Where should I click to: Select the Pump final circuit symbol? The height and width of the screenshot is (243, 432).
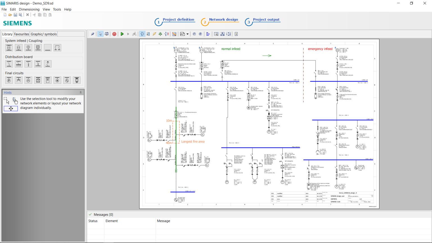pos(9,80)
